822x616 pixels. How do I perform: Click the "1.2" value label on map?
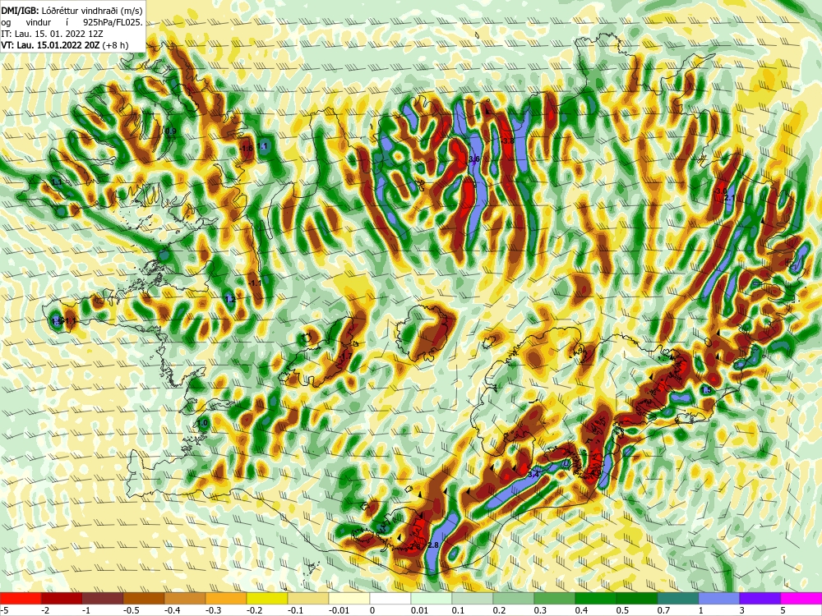[230, 299]
